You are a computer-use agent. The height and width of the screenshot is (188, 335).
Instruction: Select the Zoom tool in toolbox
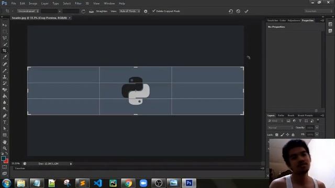[5, 148]
